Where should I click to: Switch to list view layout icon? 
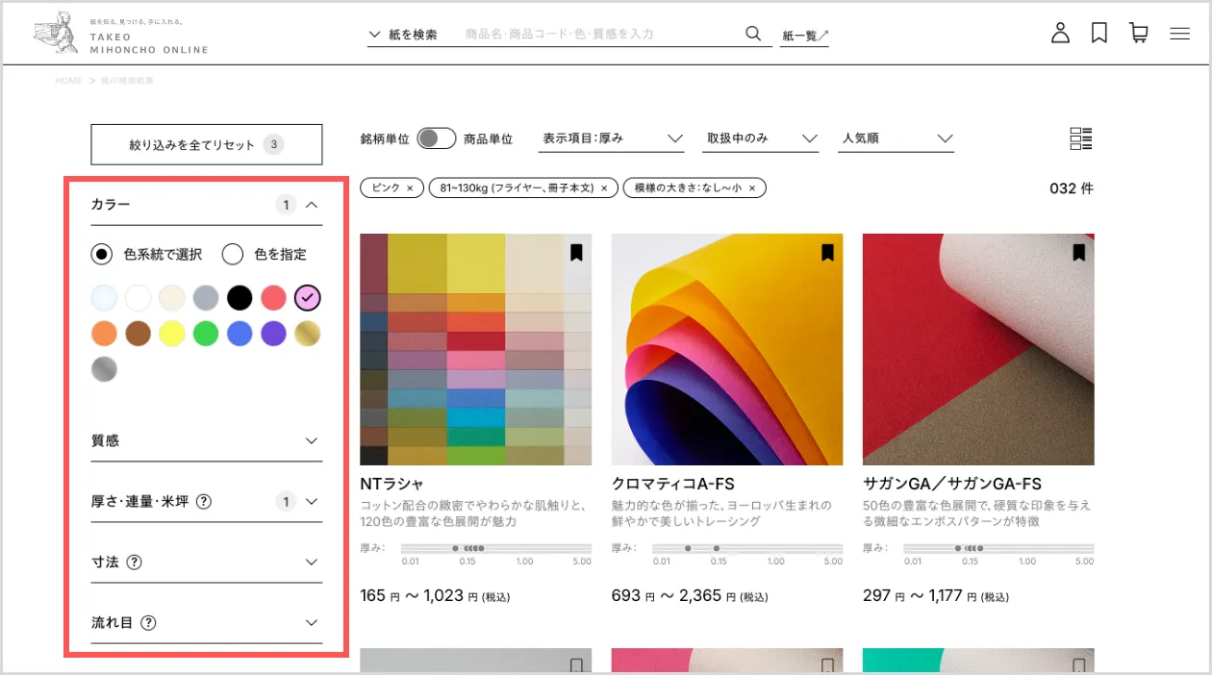point(1081,138)
